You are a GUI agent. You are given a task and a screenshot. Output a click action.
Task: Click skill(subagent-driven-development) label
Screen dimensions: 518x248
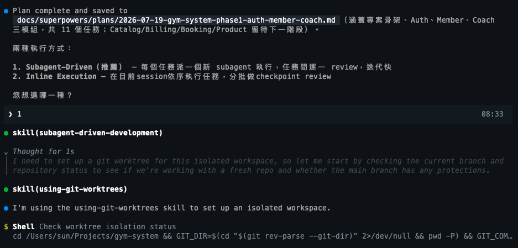click(x=87, y=133)
